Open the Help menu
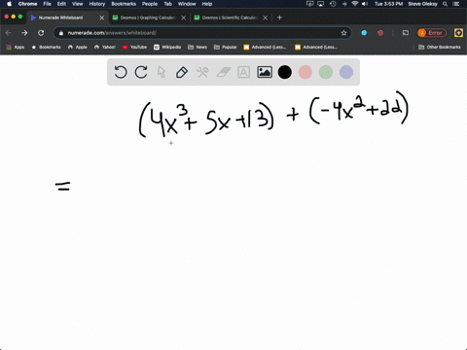 pos(207,4)
